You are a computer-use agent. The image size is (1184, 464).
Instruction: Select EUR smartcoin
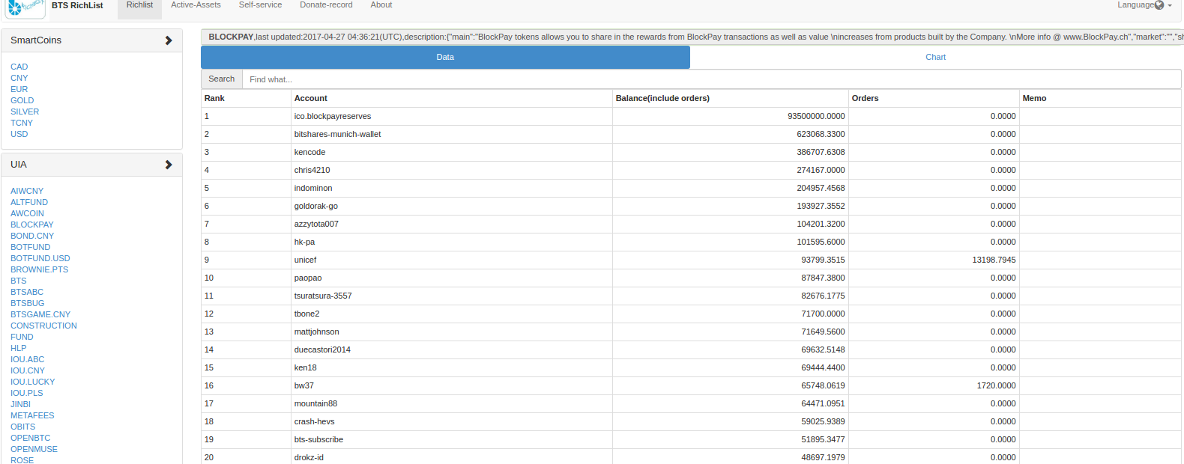pos(19,89)
